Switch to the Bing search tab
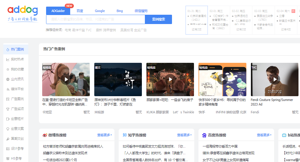The width and height of the screenshot is (300, 162). (x=120, y=11)
